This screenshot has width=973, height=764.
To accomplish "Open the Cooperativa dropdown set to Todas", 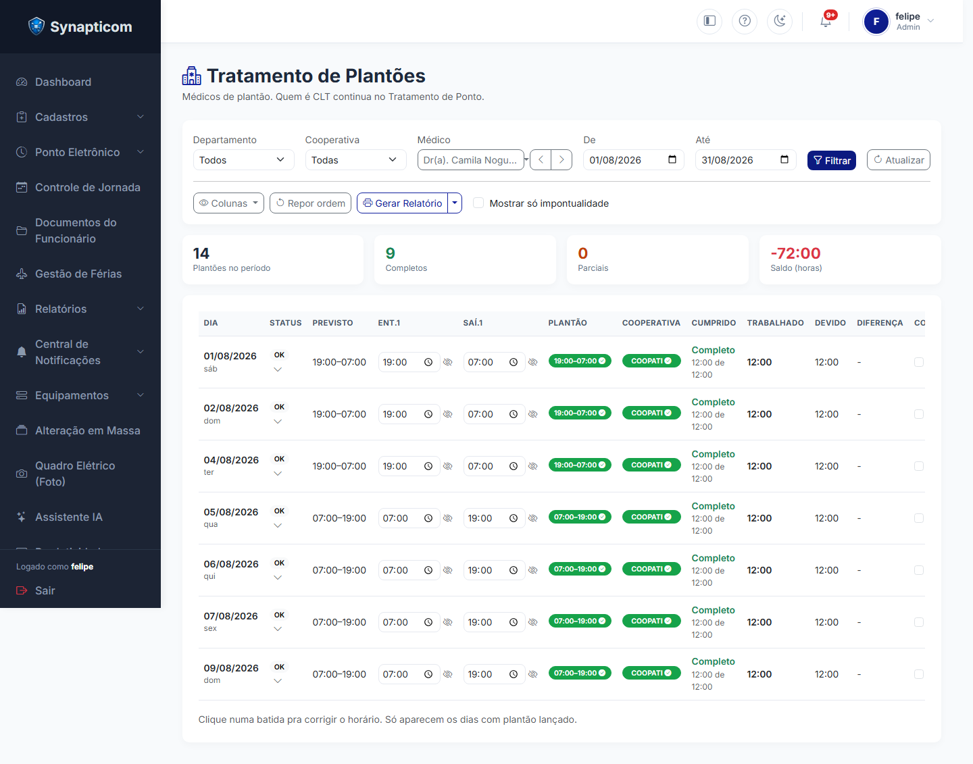I will point(355,160).
